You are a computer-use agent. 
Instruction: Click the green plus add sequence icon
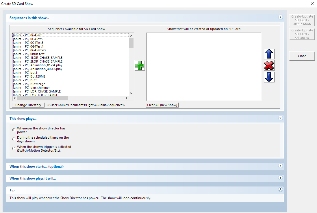click(x=140, y=66)
